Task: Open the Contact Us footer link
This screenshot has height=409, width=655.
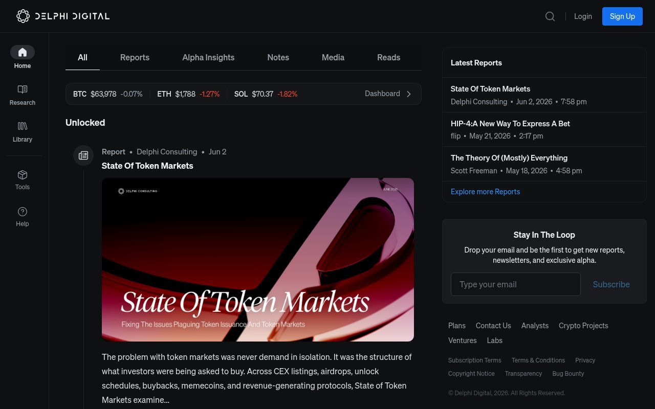Action: coord(493,326)
